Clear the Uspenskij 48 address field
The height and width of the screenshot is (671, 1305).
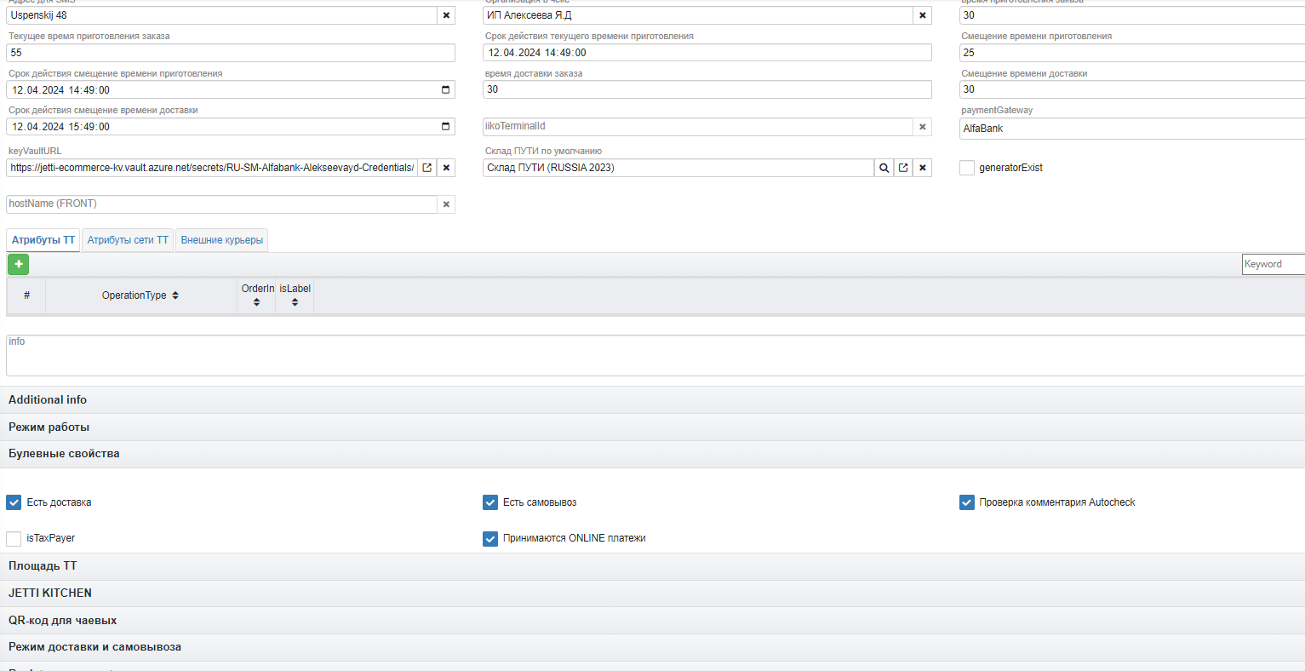click(x=446, y=15)
